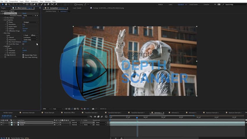Select the Roto Brush tool
This screenshot has height=139, width=247.
53,4
